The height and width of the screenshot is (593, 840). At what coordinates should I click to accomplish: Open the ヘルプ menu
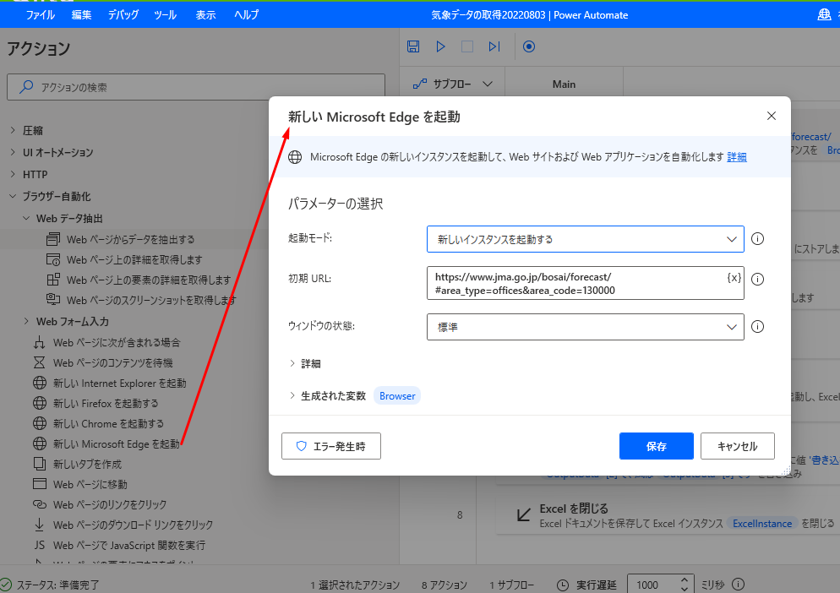(247, 15)
